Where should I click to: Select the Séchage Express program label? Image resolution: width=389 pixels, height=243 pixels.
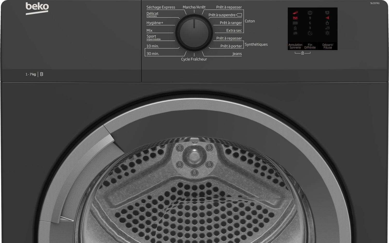click(x=161, y=7)
